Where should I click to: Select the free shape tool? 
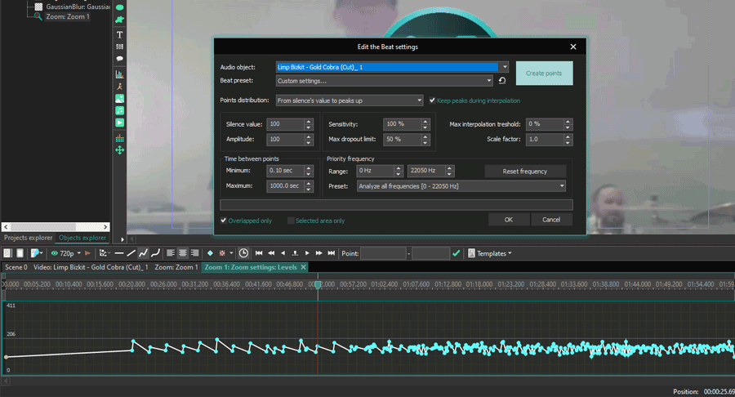[119, 20]
